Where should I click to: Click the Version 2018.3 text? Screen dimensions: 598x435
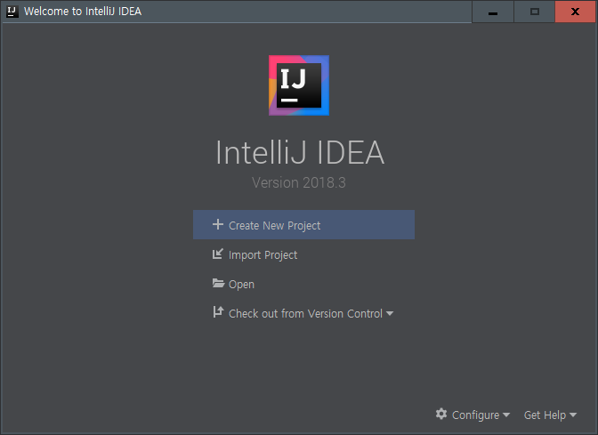click(299, 182)
